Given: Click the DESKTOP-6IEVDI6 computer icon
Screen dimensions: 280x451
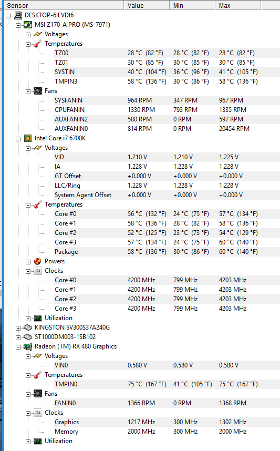Looking at the screenshot, I should click(18, 15).
